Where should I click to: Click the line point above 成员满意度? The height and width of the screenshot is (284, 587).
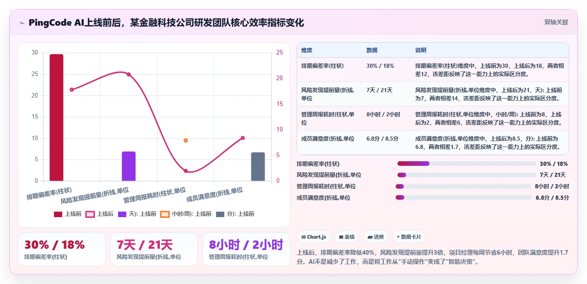point(243,138)
